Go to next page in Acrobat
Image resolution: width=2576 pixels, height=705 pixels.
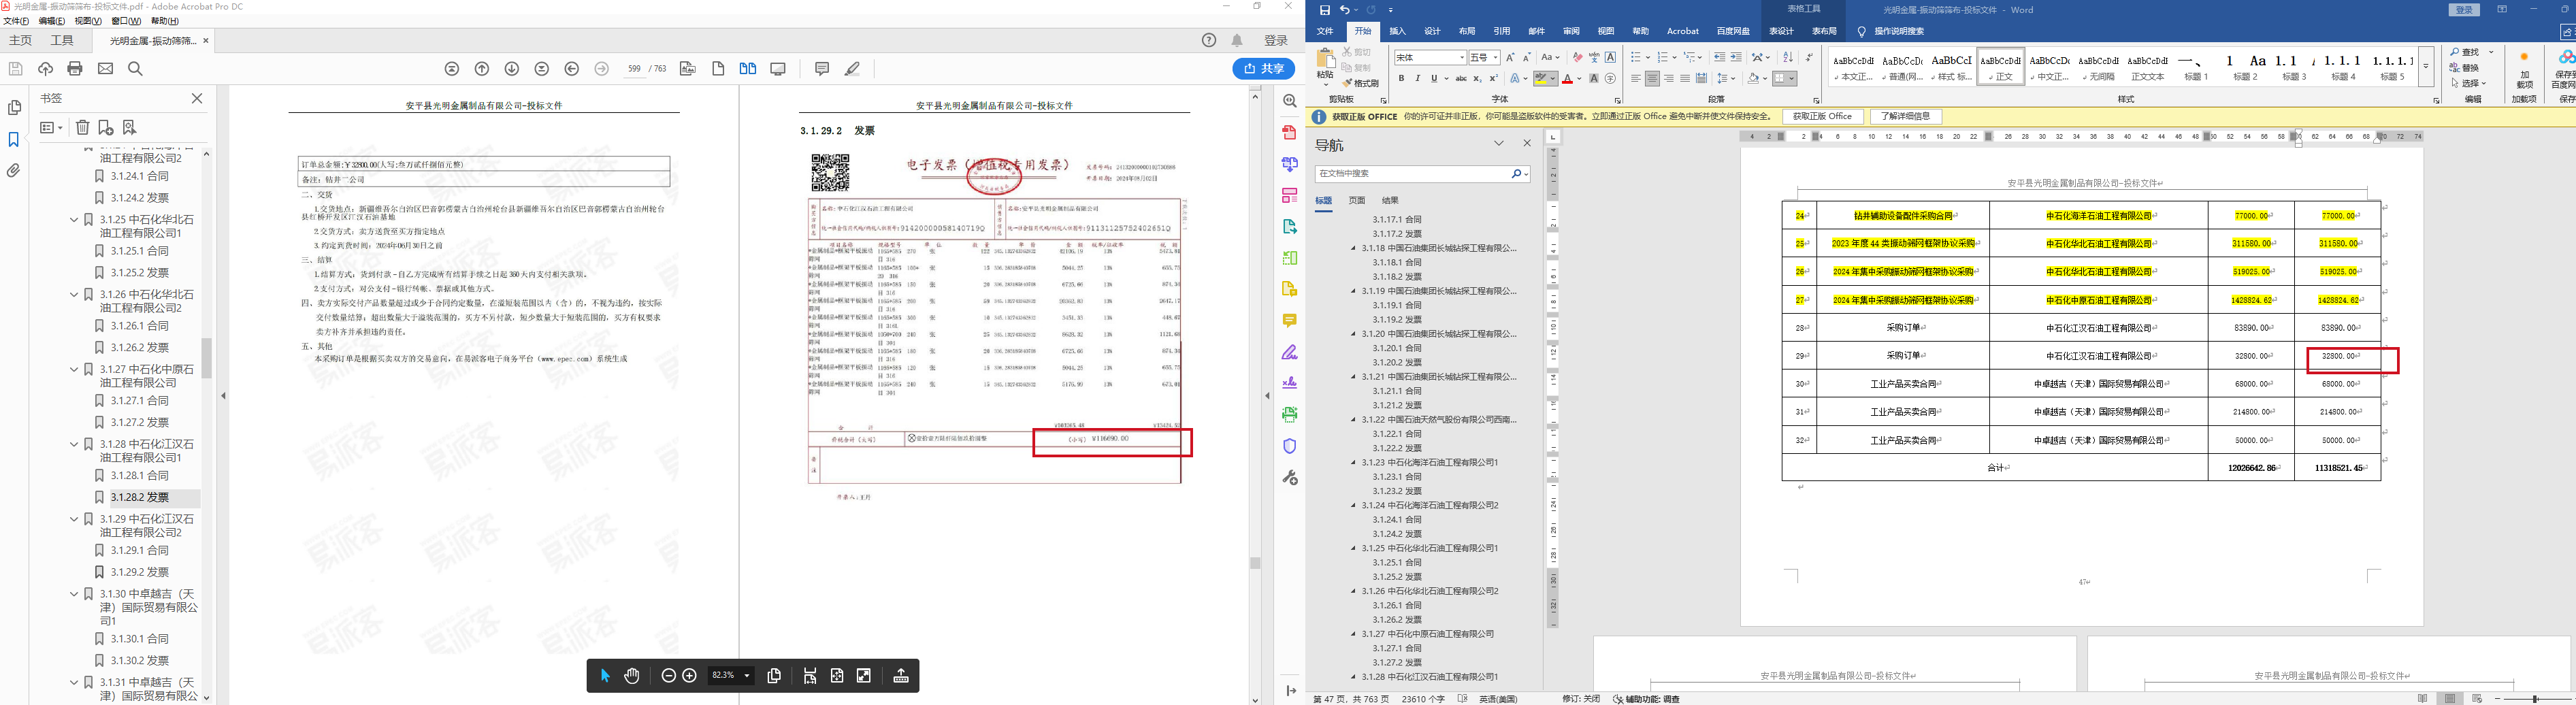coord(512,69)
